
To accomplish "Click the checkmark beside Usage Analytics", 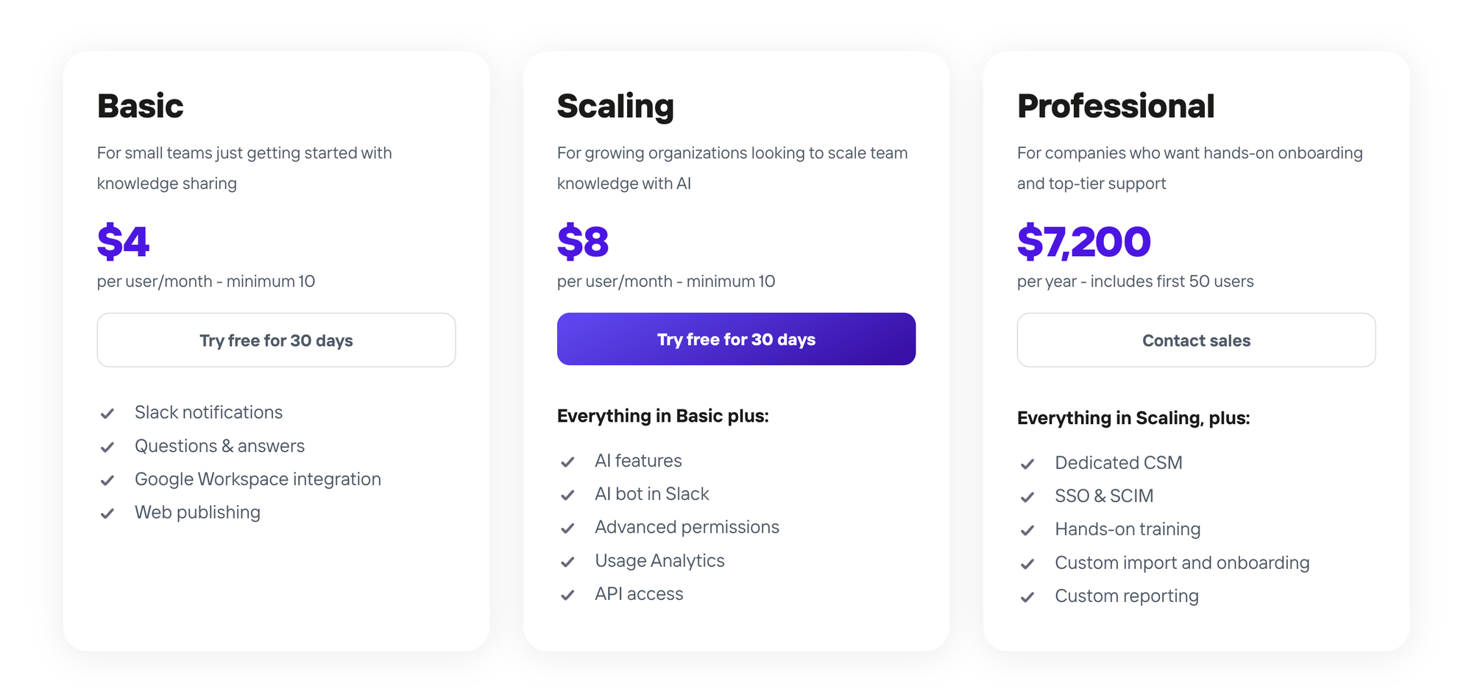I will [567, 562].
